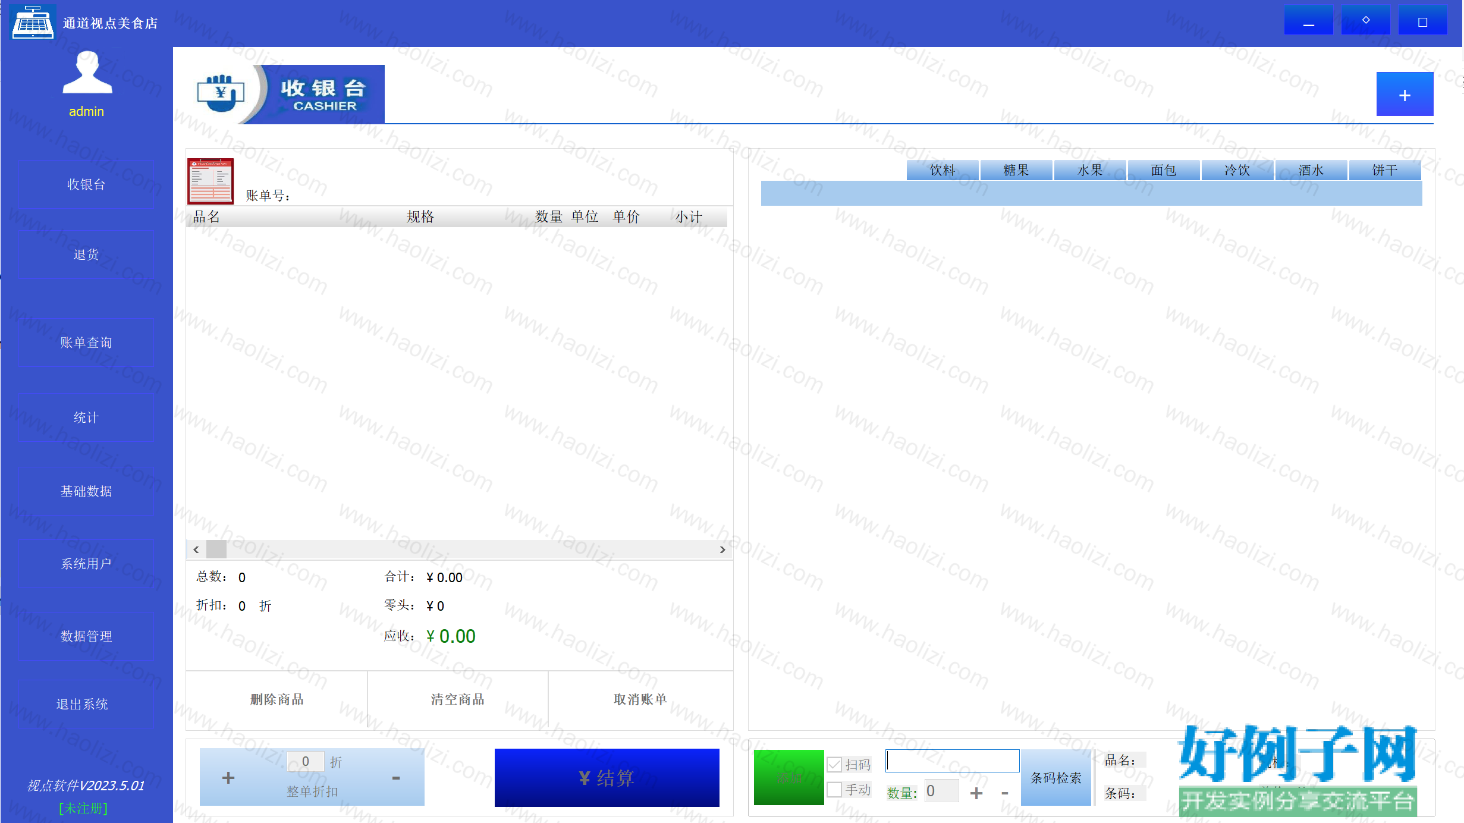The width and height of the screenshot is (1464, 823).
Task: Click the cashier hand-with-yen logo icon
Action: (x=221, y=93)
